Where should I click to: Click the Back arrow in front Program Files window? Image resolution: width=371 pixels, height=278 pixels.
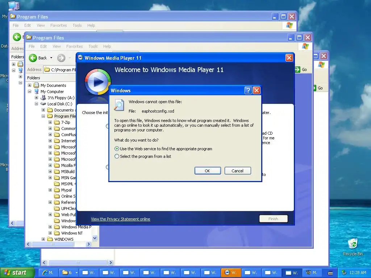click(33, 58)
